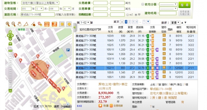The image size is (207, 110).
Task: Sort results ascending with up triangle
Action: coord(182,23)
